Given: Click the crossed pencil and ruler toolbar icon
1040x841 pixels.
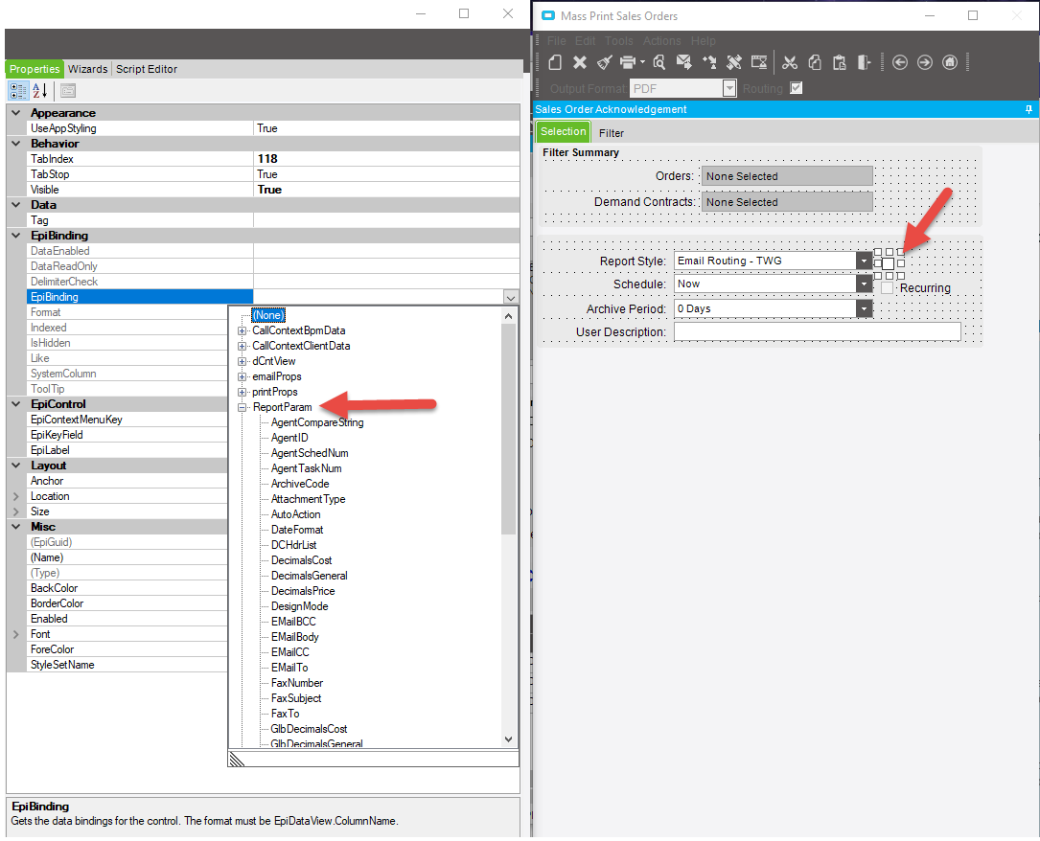Looking at the screenshot, I should pyautogui.click(x=733, y=62).
